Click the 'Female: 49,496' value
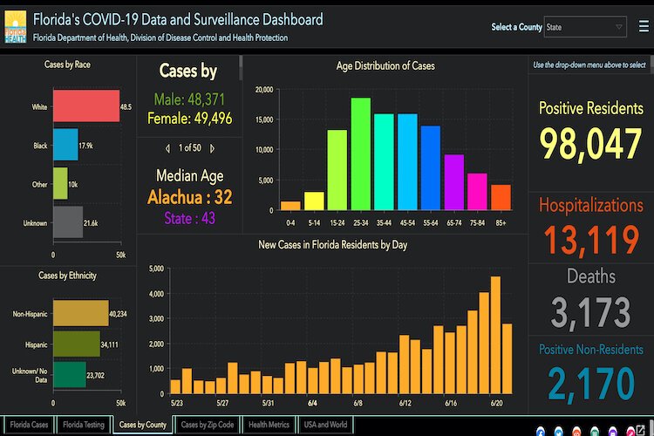The height and width of the screenshot is (436, 654). tap(190, 119)
